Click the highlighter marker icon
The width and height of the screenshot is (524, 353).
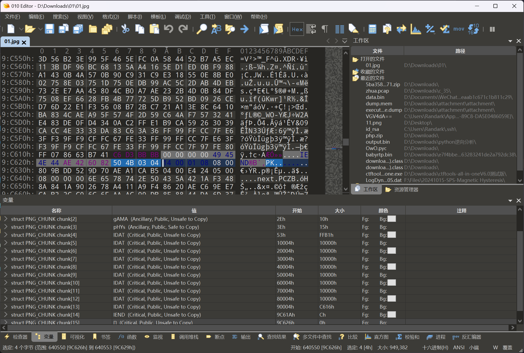coord(354,29)
